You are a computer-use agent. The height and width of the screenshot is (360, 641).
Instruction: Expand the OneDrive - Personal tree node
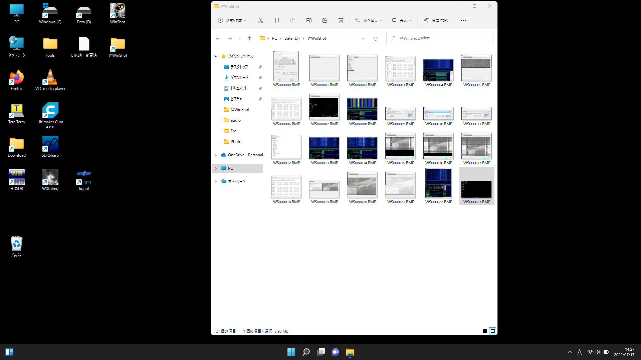point(216,155)
